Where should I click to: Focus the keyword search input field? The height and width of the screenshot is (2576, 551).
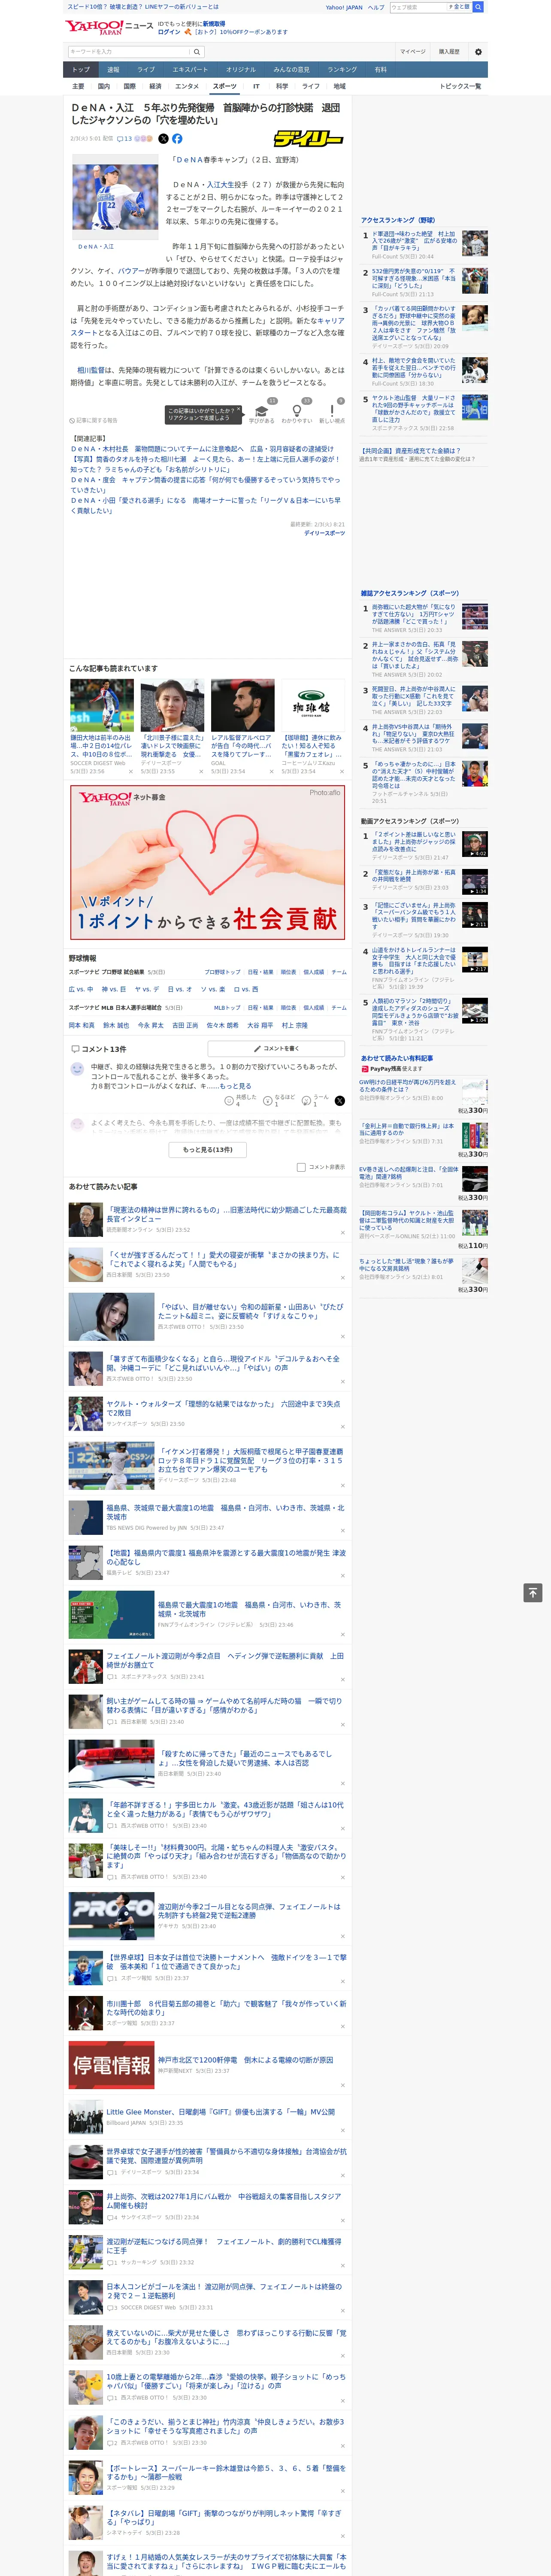tap(129, 52)
